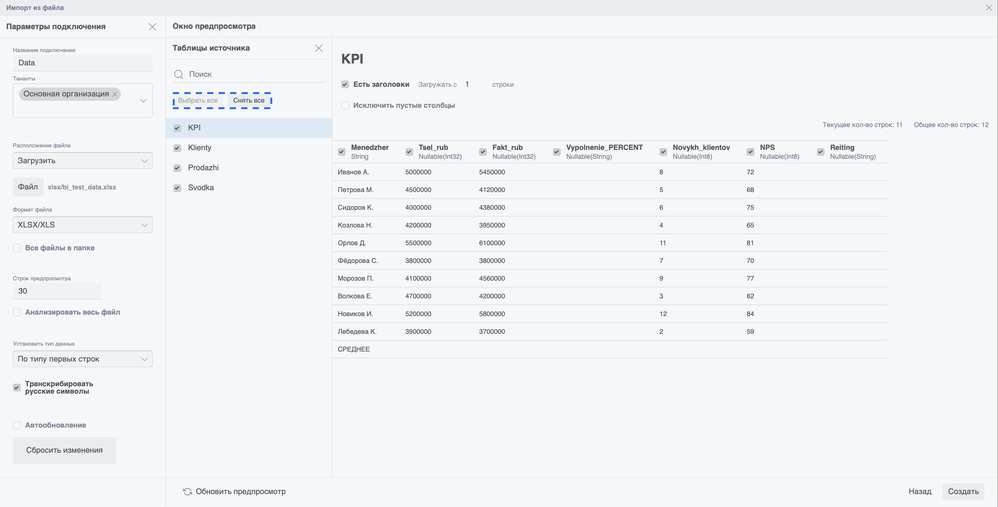Viewport: 998px width, 507px height.
Task: Close the connection parameters panel
Action: point(152,27)
